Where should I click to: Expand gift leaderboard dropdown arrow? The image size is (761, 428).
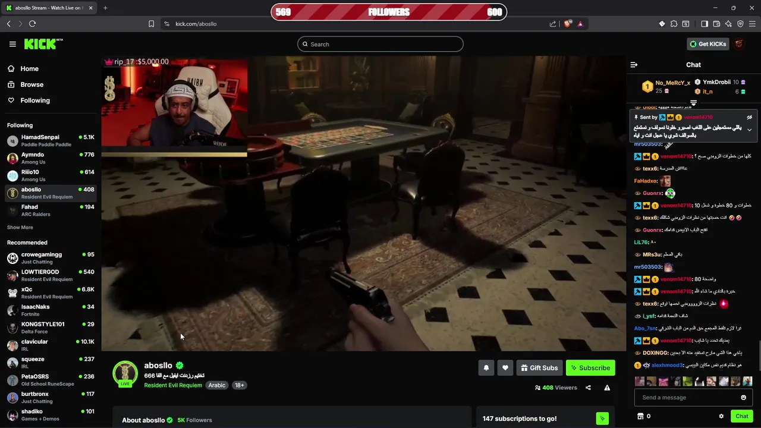(693, 103)
